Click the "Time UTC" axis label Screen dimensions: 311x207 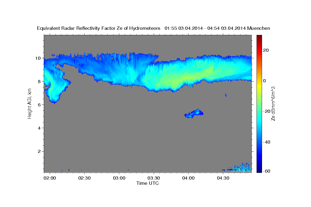click(x=148, y=183)
